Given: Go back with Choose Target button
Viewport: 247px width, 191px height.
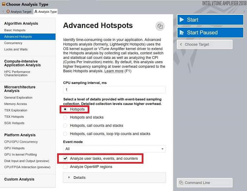Looking at the screenshot, I should pyautogui.click(x=205, y=44).
